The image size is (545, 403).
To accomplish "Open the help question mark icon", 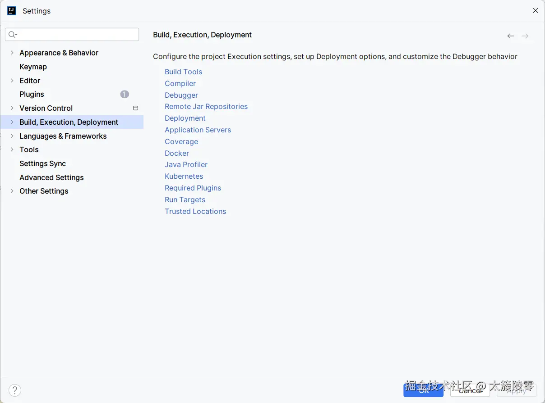I will coord(15,390).
